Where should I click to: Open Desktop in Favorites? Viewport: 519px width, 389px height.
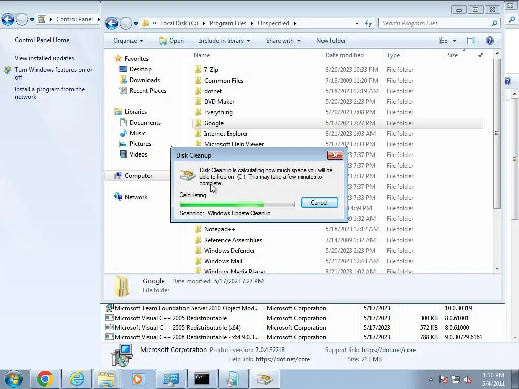140,69
